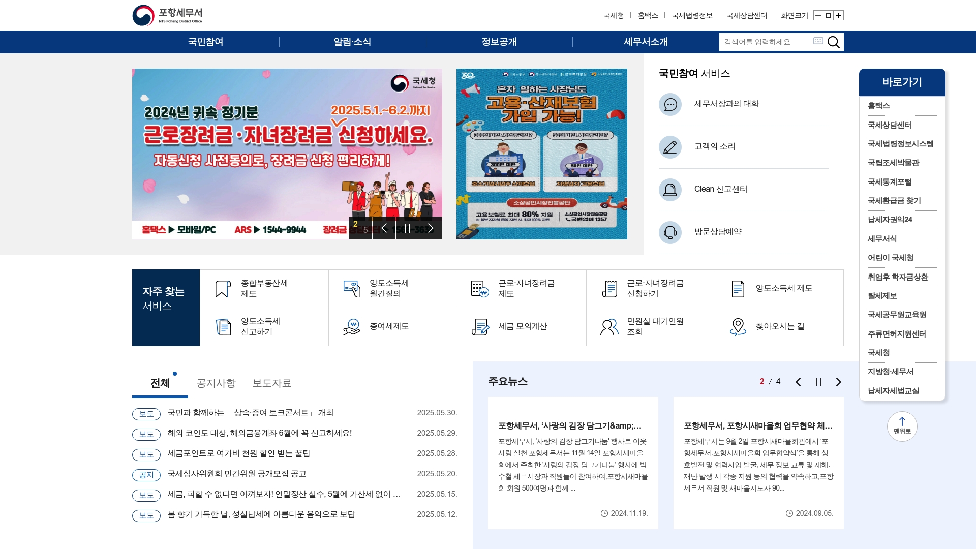Open article 세금포인트로 여가비 천원 할인
The height and width of the screenshot is (549, 976).
(239, 453)
